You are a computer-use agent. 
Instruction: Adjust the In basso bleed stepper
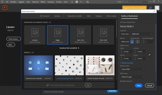pyautogui.click(x=135, y=52)
